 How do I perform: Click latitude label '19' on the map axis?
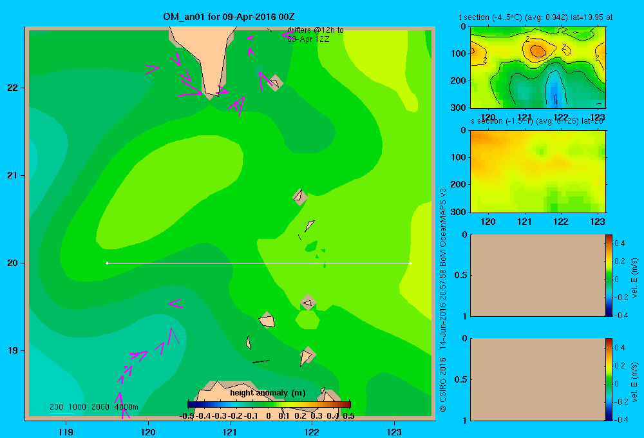[x=13, y=350]
